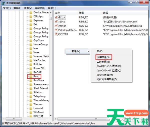The image size is (150, 127).
Task: Click the Uninstall folder icon
Action: click(31, 108)
